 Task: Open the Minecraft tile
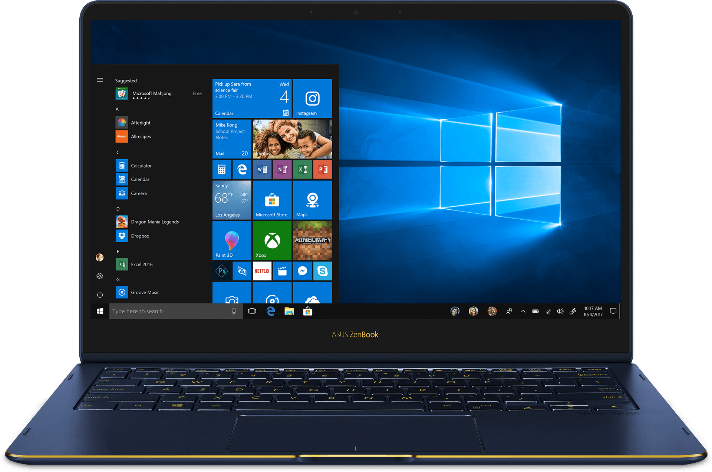312,240
